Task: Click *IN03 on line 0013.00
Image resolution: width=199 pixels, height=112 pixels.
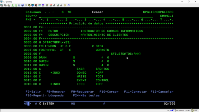Action: (x=55, y=73)
